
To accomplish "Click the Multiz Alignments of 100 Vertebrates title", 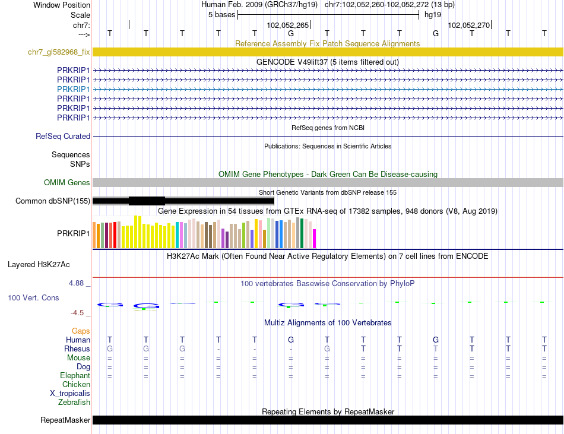I will click(327, 323).
